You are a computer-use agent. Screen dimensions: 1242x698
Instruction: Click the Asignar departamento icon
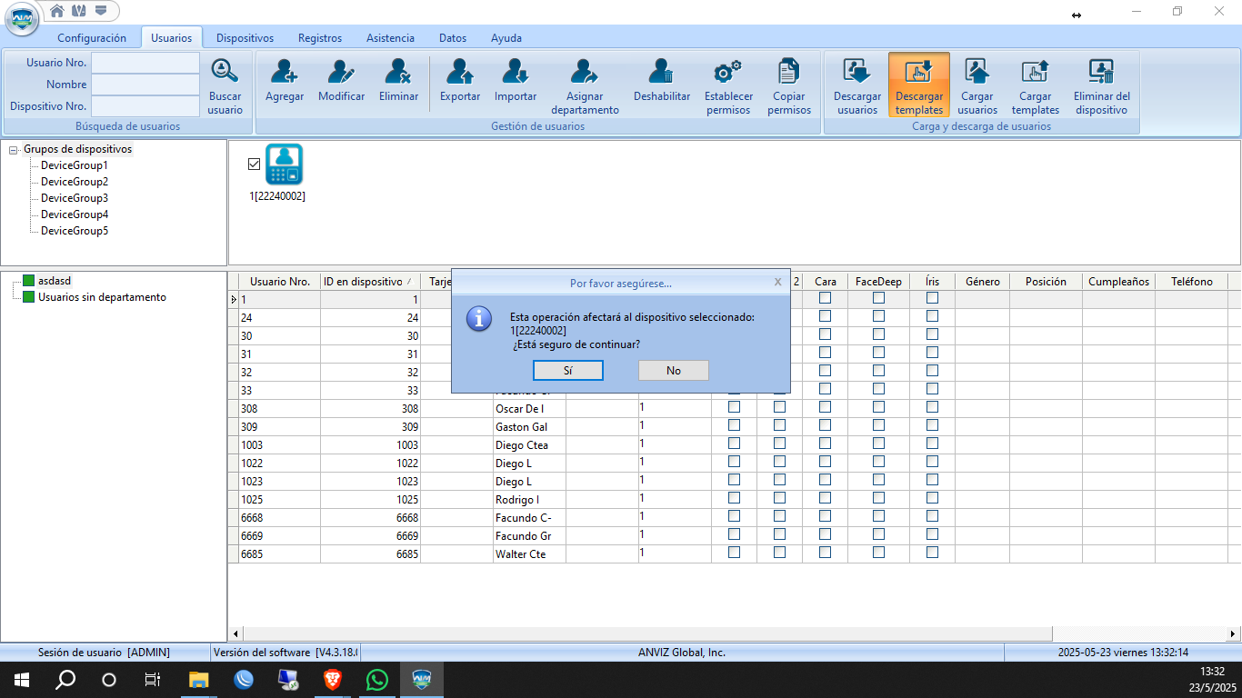(585, 71)
